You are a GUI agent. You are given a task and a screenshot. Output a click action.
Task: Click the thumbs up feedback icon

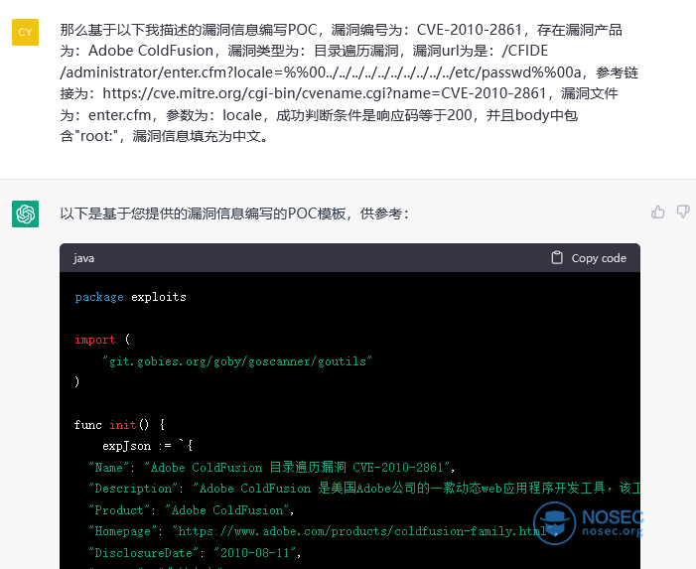click(658, 213)
